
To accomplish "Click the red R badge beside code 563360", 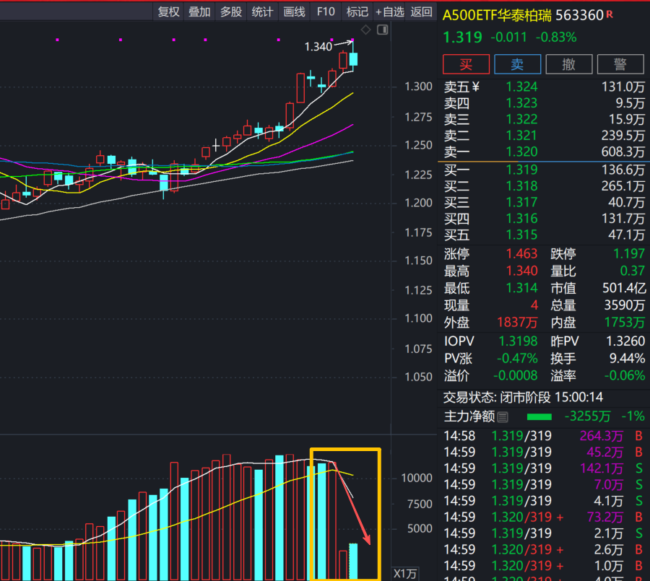I will 610,14.
